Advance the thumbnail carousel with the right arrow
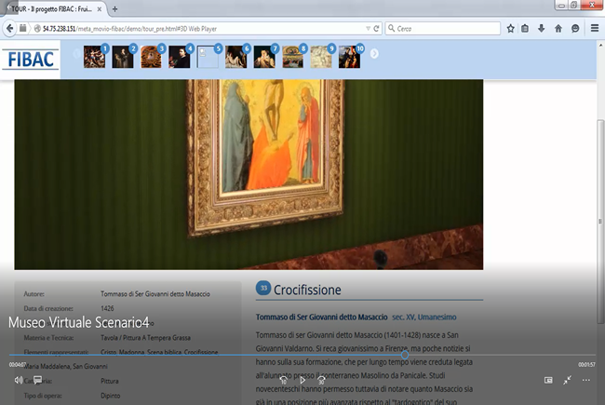605x405 pixels. tap(374, 54)
